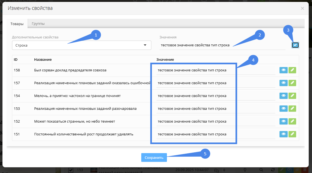This screenshot has height=173, width=312.
Task: Switch to the Группы tab
Action: point(38,24)
